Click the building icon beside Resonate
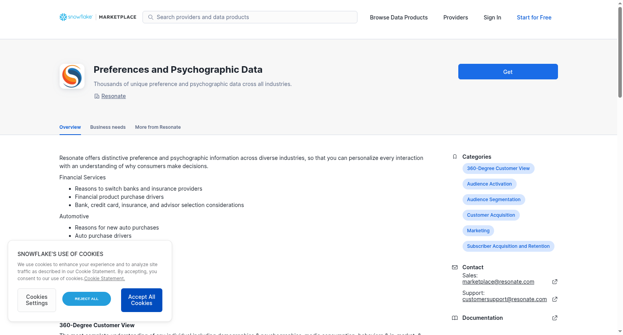Screen dimensions: 623x335 pyautogui.click(x=97, y=96)
